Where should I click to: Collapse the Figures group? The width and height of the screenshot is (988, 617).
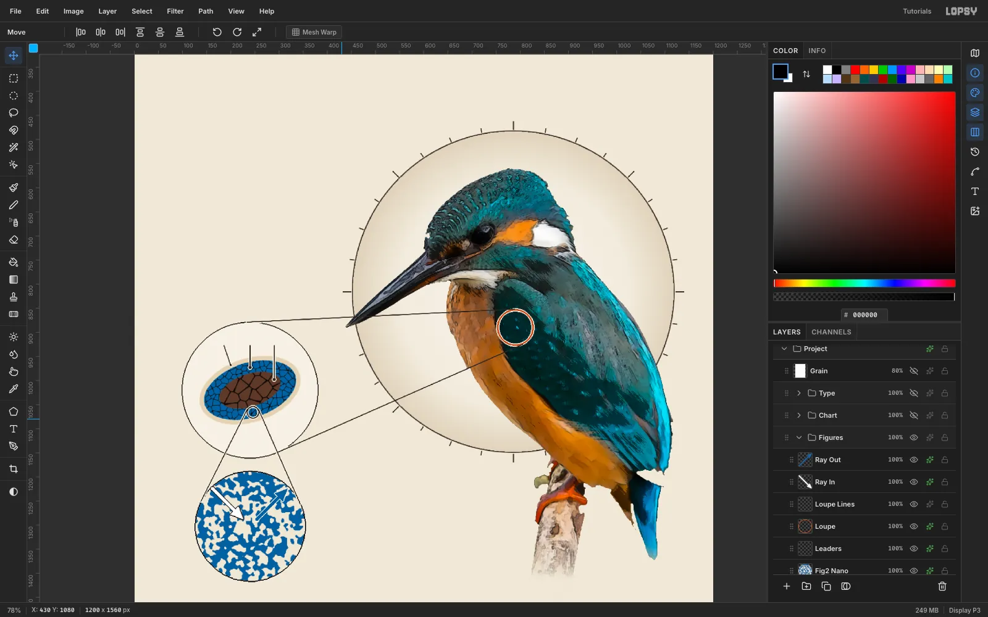(x=799, y=437)
